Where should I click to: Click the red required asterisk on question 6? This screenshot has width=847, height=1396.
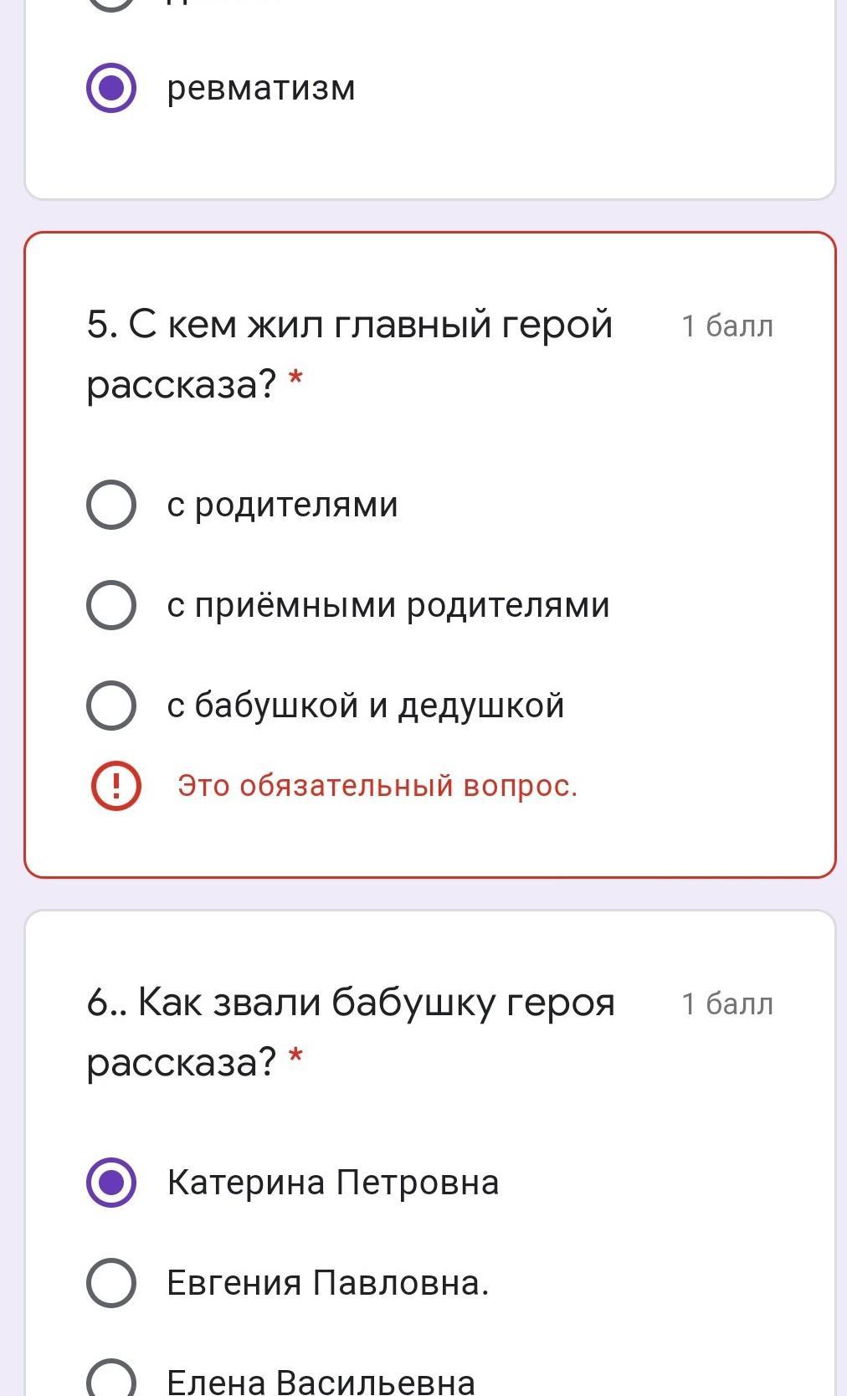point(295,1057)
